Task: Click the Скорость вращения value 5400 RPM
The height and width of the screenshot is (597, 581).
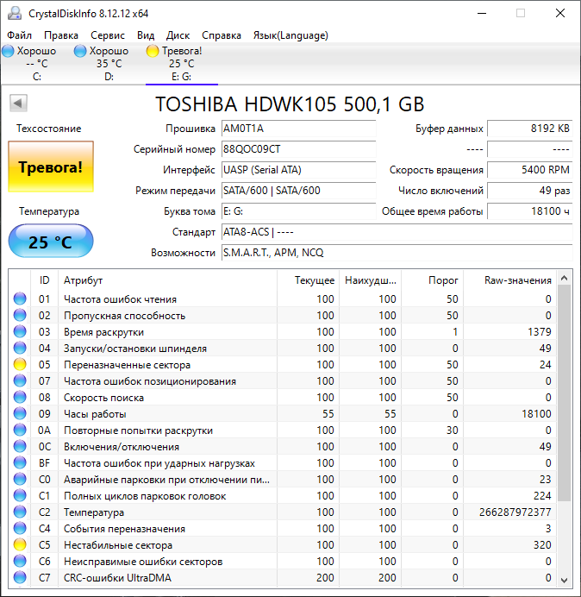Action: [x=529, y=170]
